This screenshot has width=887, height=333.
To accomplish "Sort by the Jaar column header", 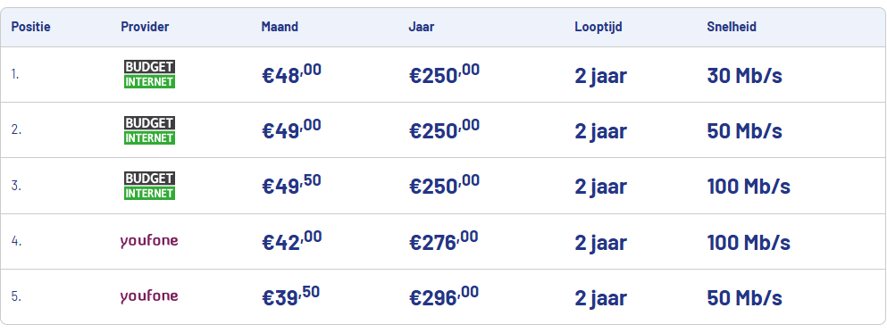I will [x=422, y=27].
